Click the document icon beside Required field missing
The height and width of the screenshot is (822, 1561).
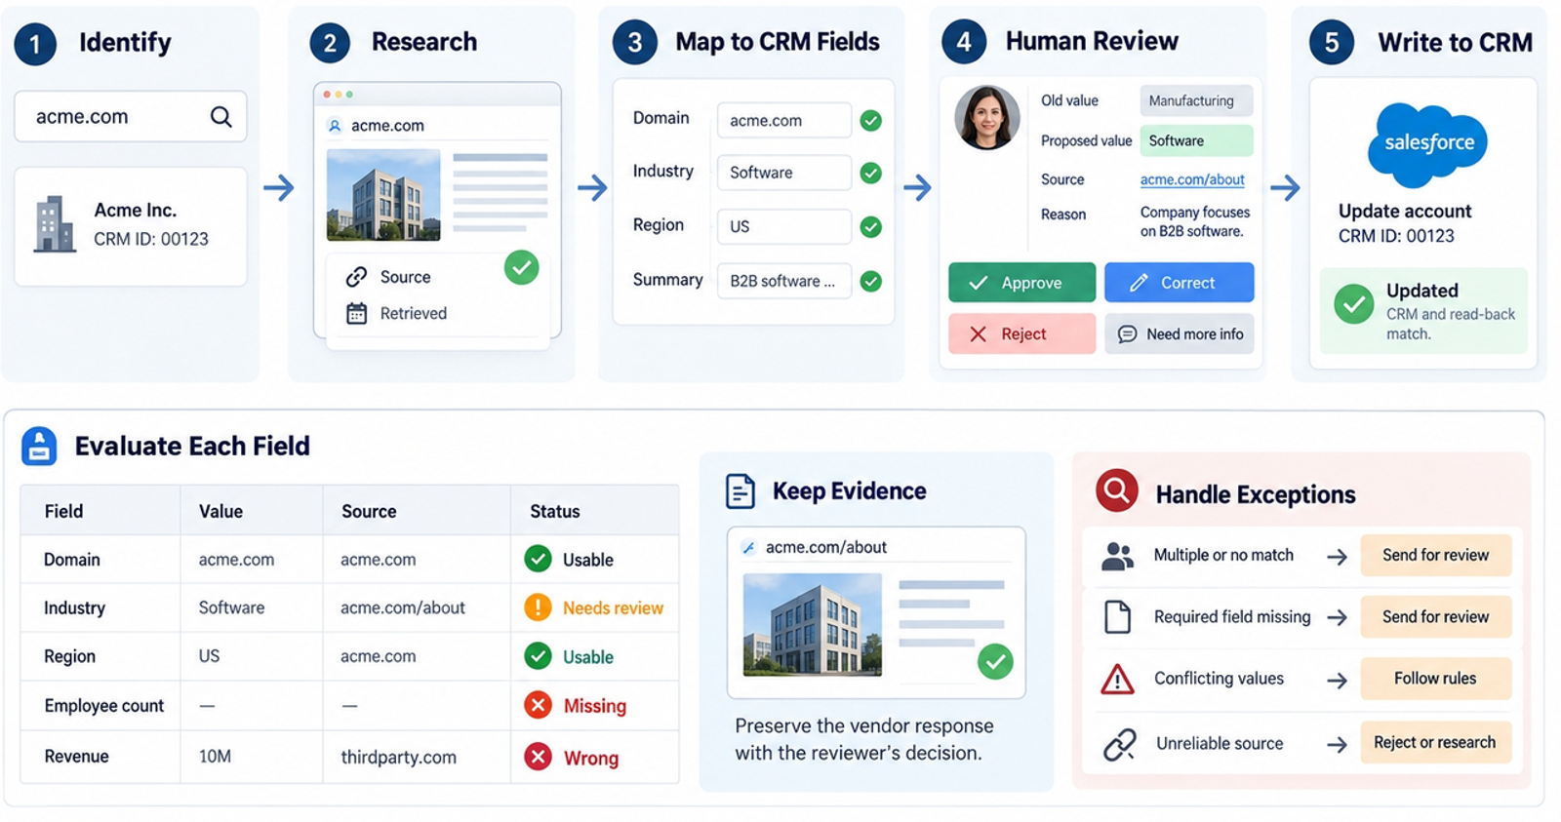point(1117,617)
